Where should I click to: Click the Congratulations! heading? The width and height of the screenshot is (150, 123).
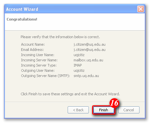tap(22, 19)
